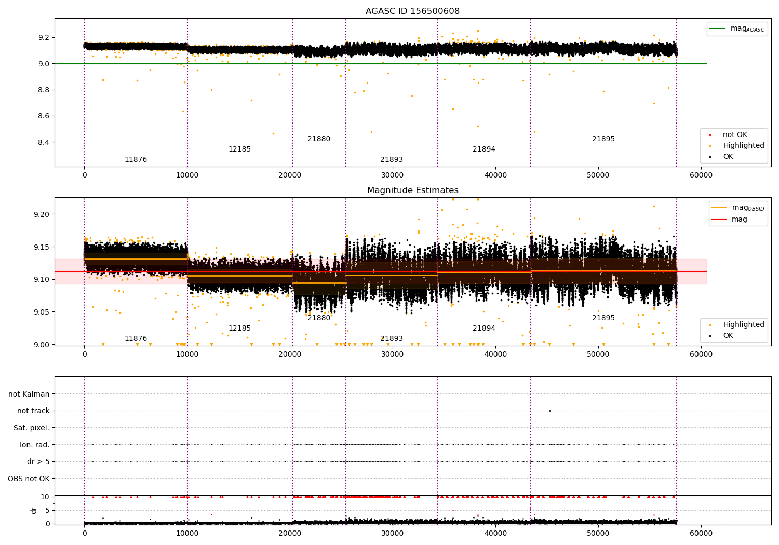Click the green mag AGASC legend line

click(x=718, y=29)
